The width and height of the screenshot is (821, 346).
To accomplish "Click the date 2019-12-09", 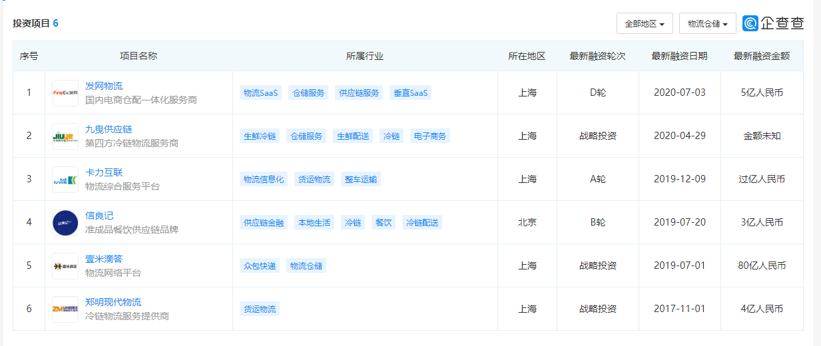I will (680, 179).
